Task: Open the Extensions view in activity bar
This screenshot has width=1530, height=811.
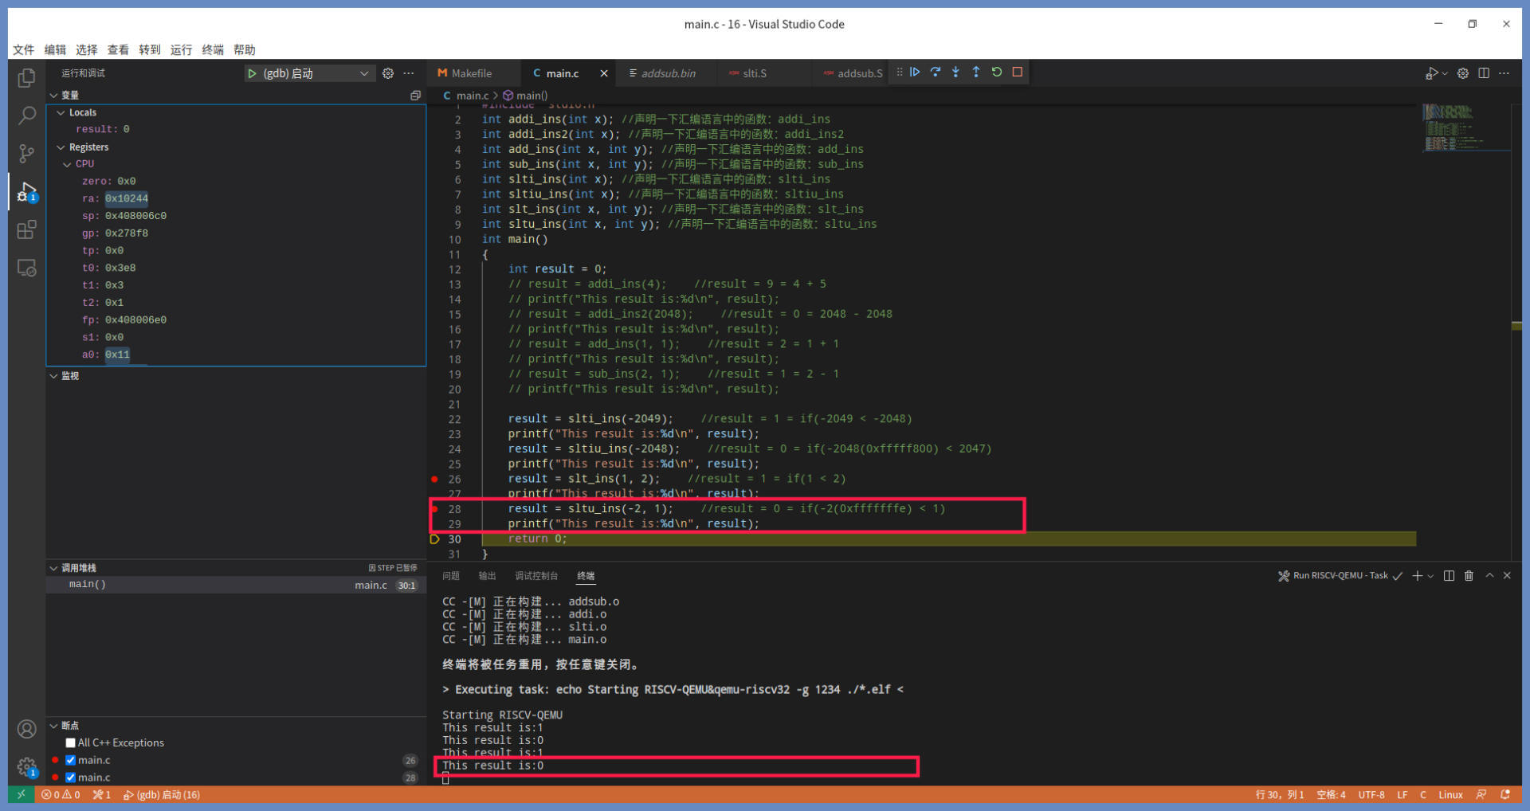Action: coord(26,230)
